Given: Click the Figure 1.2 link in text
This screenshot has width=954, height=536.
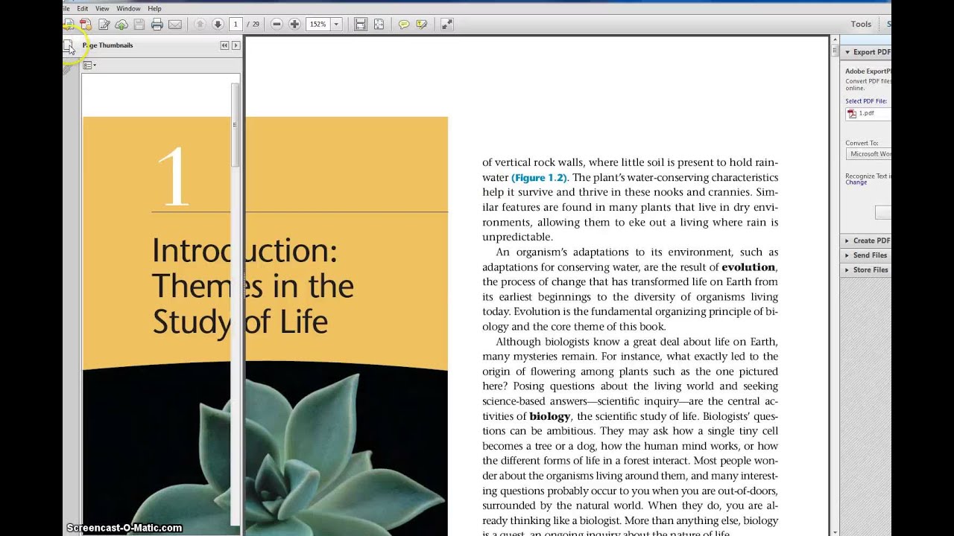Looking at the screenshot, I should [x=539, y=178].
